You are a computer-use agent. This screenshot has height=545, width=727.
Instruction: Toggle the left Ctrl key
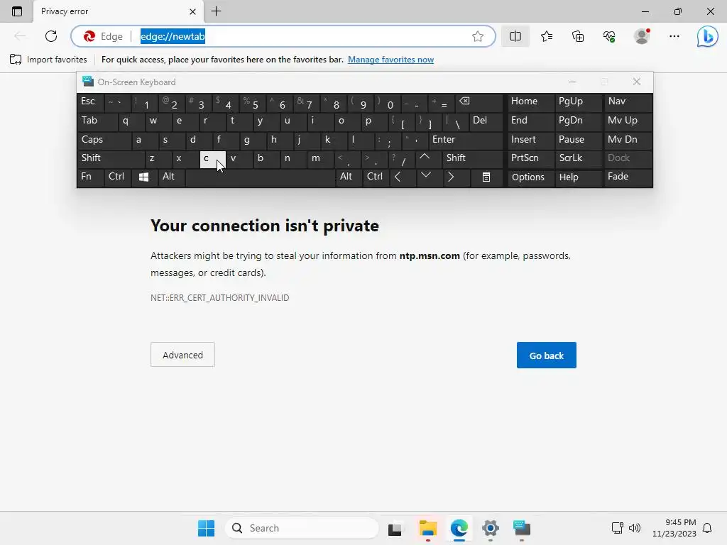pyautogui.click(x=117, y=177)
